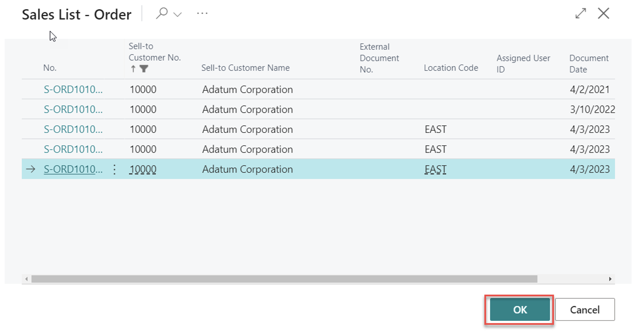Confirm selection with the OK button
The image size is (632, 333).
click(x=519, y=309)
